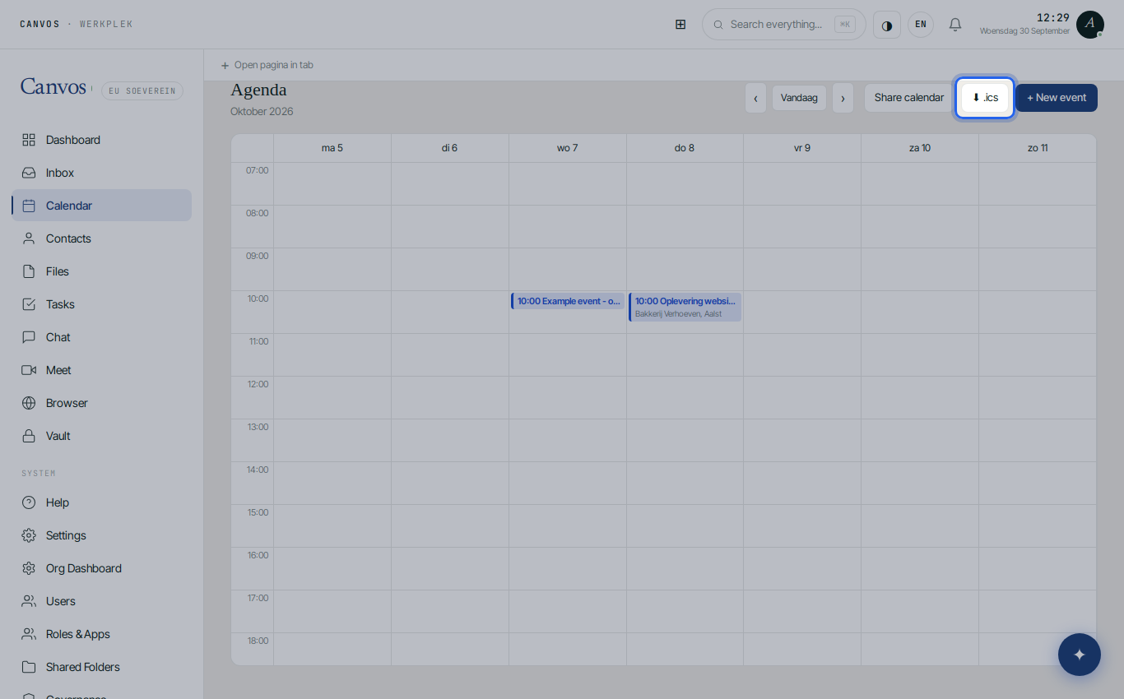Image resolution: width=1124 pixels, height=699 pixels.
Task: Open Browser in the sidebar
Action: 102,403
